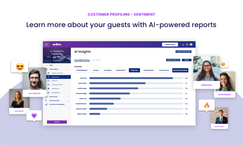The image size is (243, 145).
Task: Click John Doe's progress bar
Action: [136, 78]
